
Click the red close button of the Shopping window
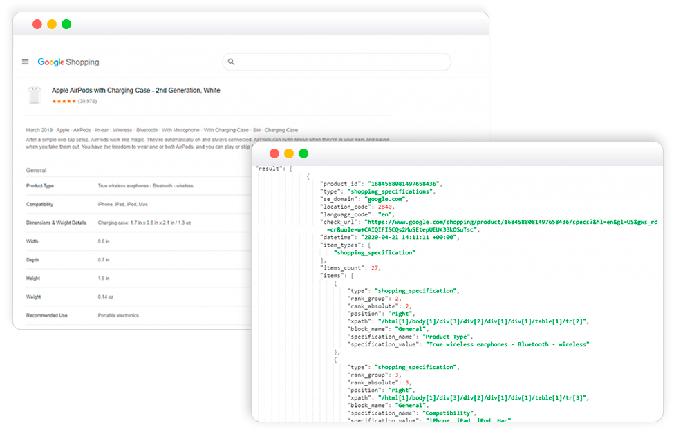(37, 24)
